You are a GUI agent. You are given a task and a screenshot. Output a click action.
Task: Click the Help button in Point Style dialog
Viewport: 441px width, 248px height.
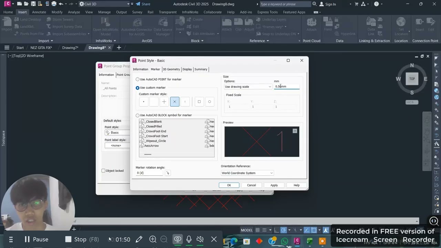297,185
